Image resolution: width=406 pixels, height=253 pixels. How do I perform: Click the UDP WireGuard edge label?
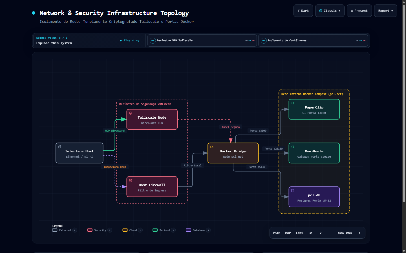[x=115, y=131]
